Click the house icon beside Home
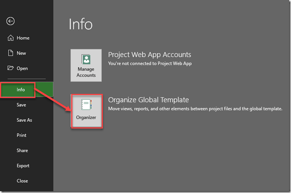Screen dimensions: 291x193 (10, 38)
